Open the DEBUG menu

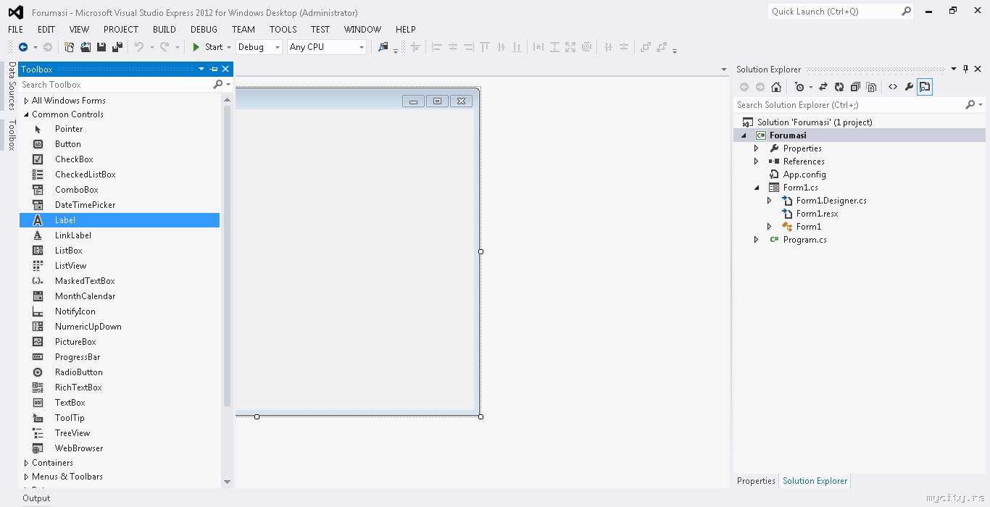tap(204, 30)
